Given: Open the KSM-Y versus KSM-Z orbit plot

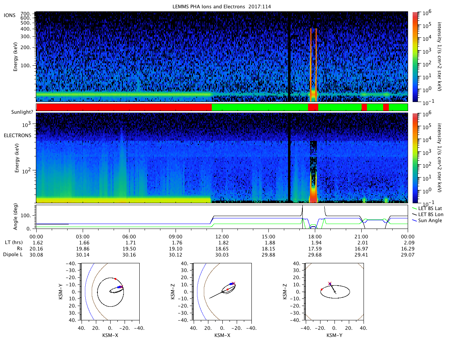Looking at the screenshot, I should [x=334, y=291].
